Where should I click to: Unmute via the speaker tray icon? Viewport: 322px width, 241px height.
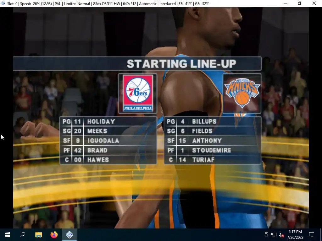pyautogui.click(x=281, y=235)
